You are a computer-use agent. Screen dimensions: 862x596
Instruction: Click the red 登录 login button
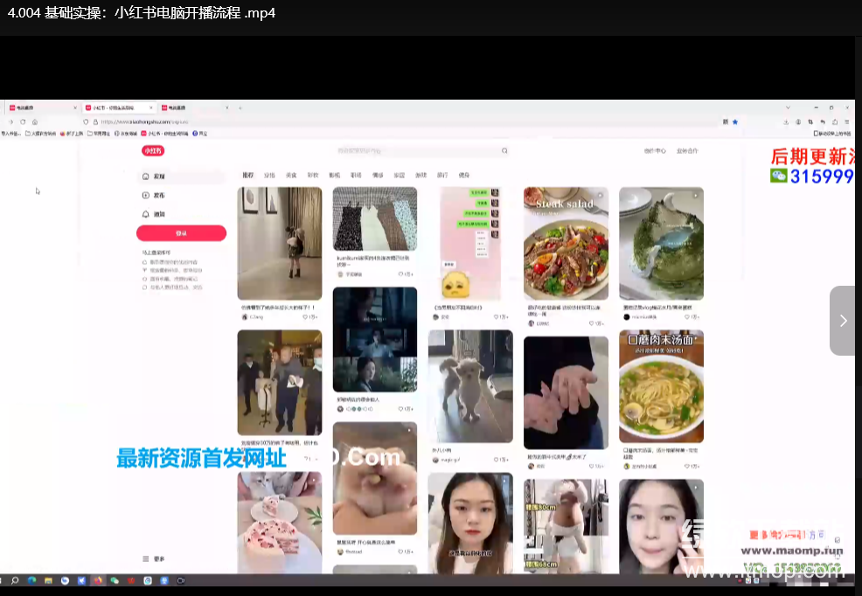click(x=181, y=233)
